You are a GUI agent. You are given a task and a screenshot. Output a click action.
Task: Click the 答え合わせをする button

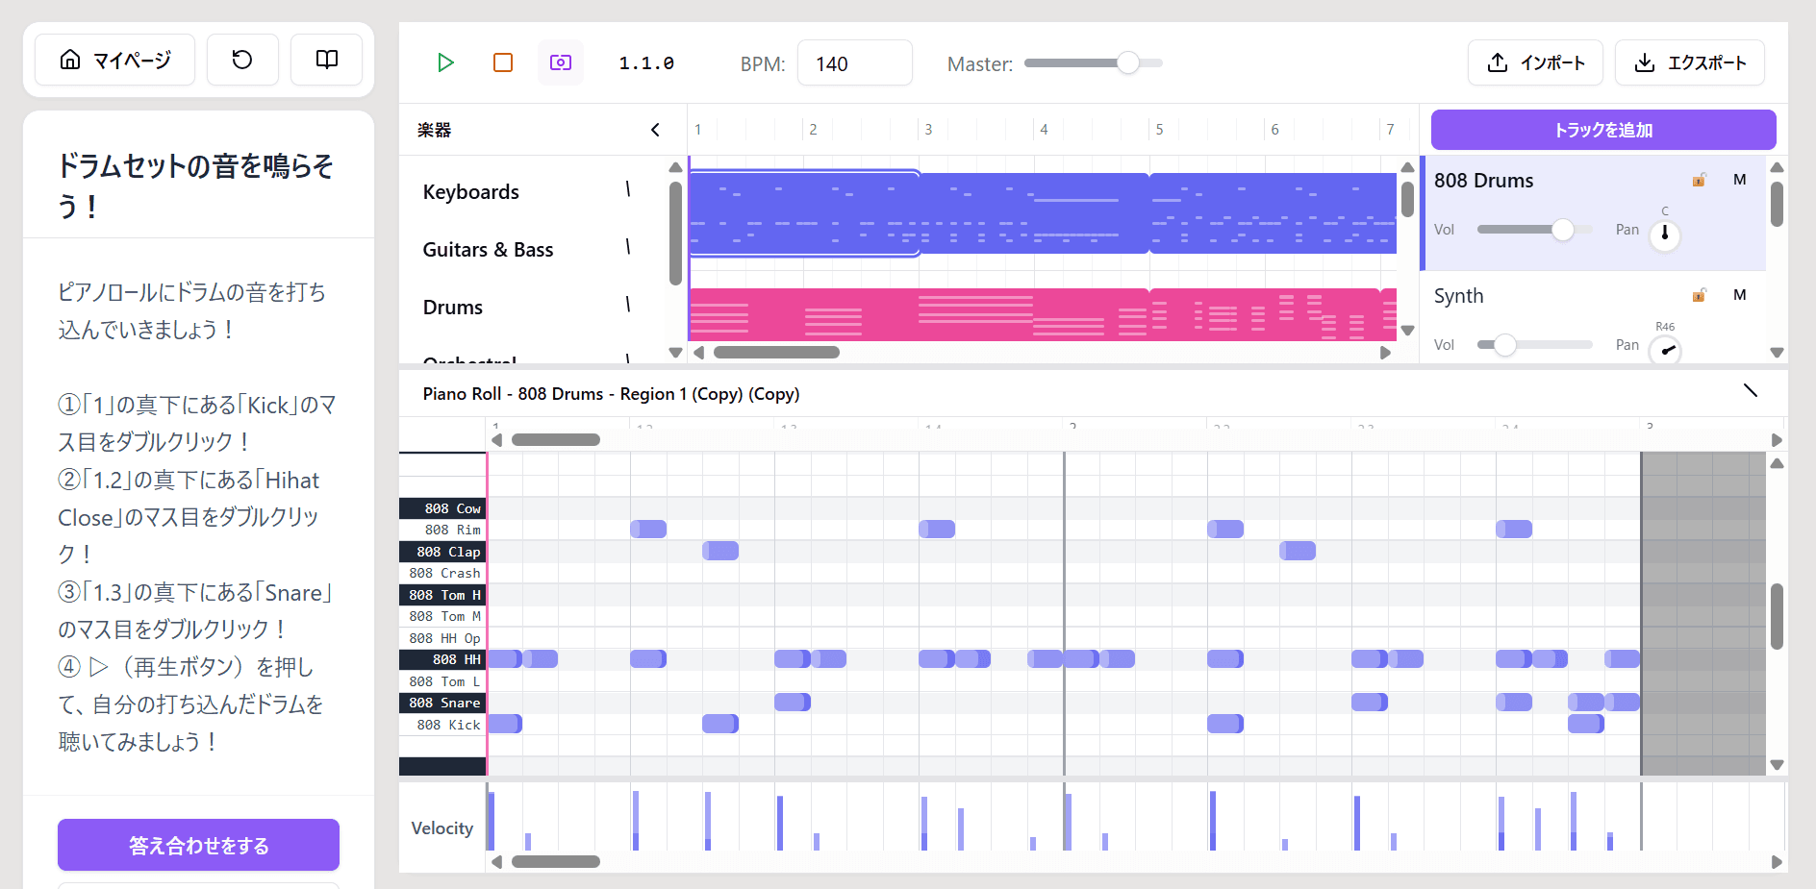(x=198, y=845)
